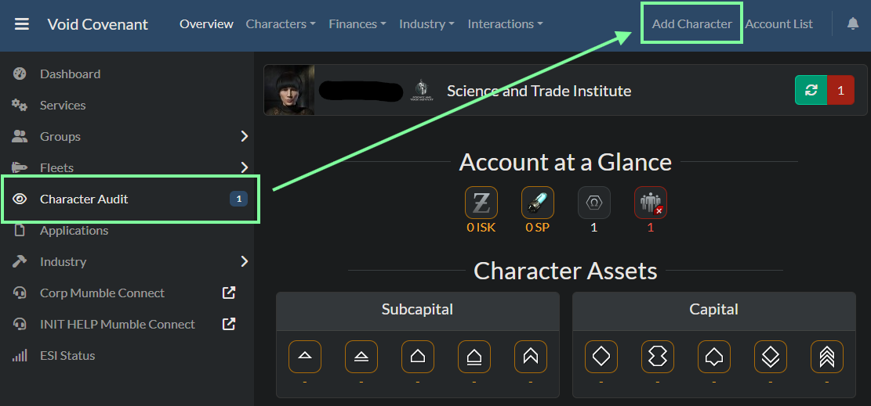Click the red missing characters icon
Image resolution: width=871 pixels, height=406 pixels.
651,203
